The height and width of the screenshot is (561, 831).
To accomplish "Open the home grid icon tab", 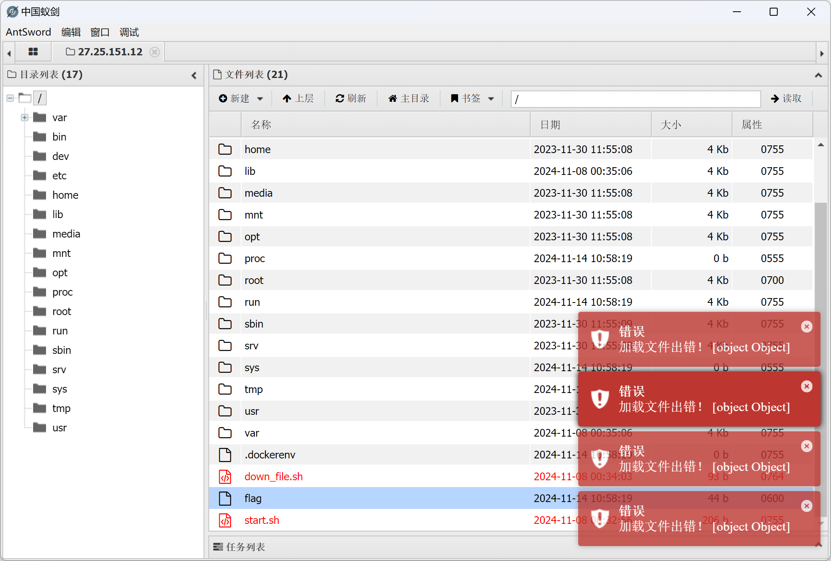I will [x=33, y=52].
